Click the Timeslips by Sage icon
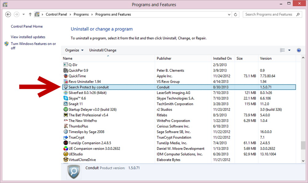The width and height of the screenshot is (308, 183). pyautogui.click(x=66, y=132)
